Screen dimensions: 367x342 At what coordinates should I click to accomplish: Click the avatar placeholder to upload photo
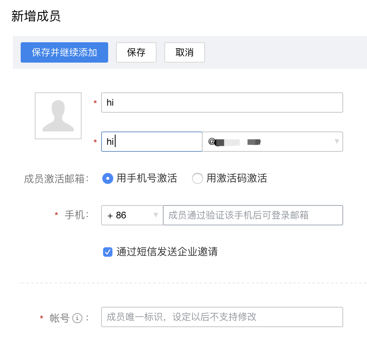58,115
